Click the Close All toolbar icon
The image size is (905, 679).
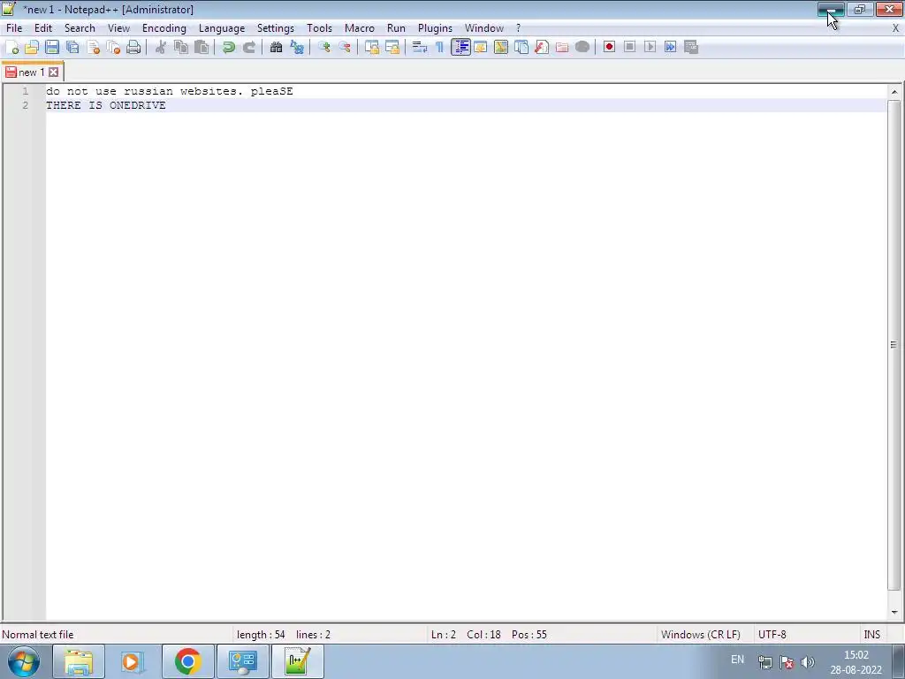coord(113,48)
